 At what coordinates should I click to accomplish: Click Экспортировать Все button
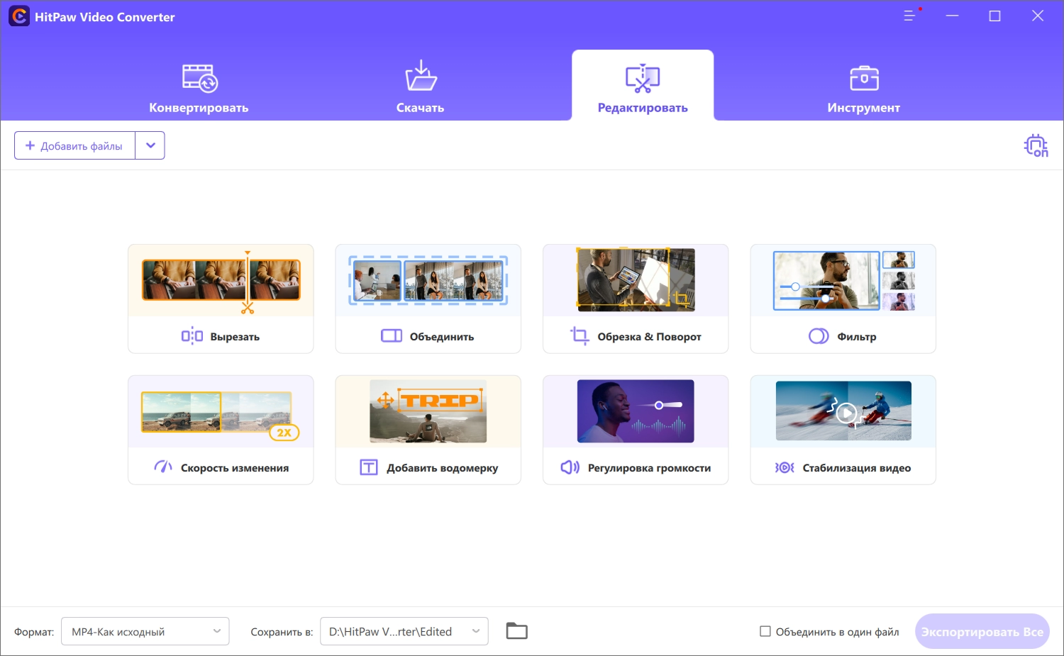coord(982,631)
